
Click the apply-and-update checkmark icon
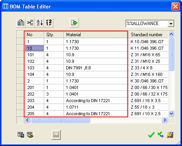click(161, 135)
